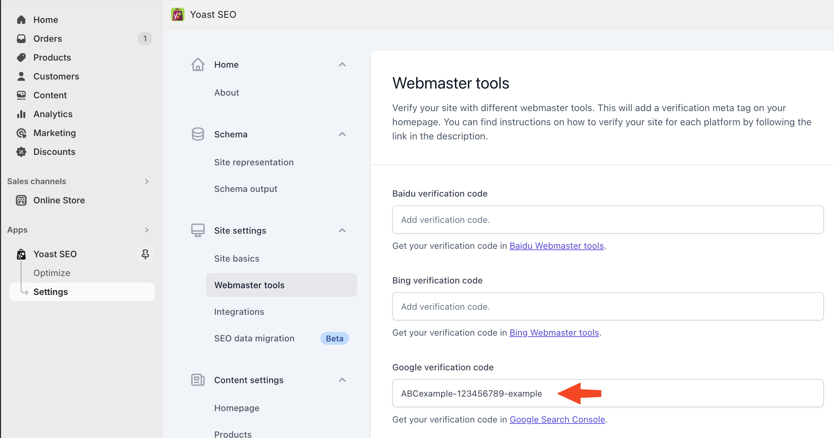Click the Content image icon
834x438 pixels.
click(x=21, y=95)
